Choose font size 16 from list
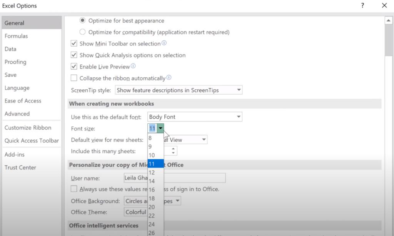This screenshot has height=236, width=394. (x=155, y=189)
